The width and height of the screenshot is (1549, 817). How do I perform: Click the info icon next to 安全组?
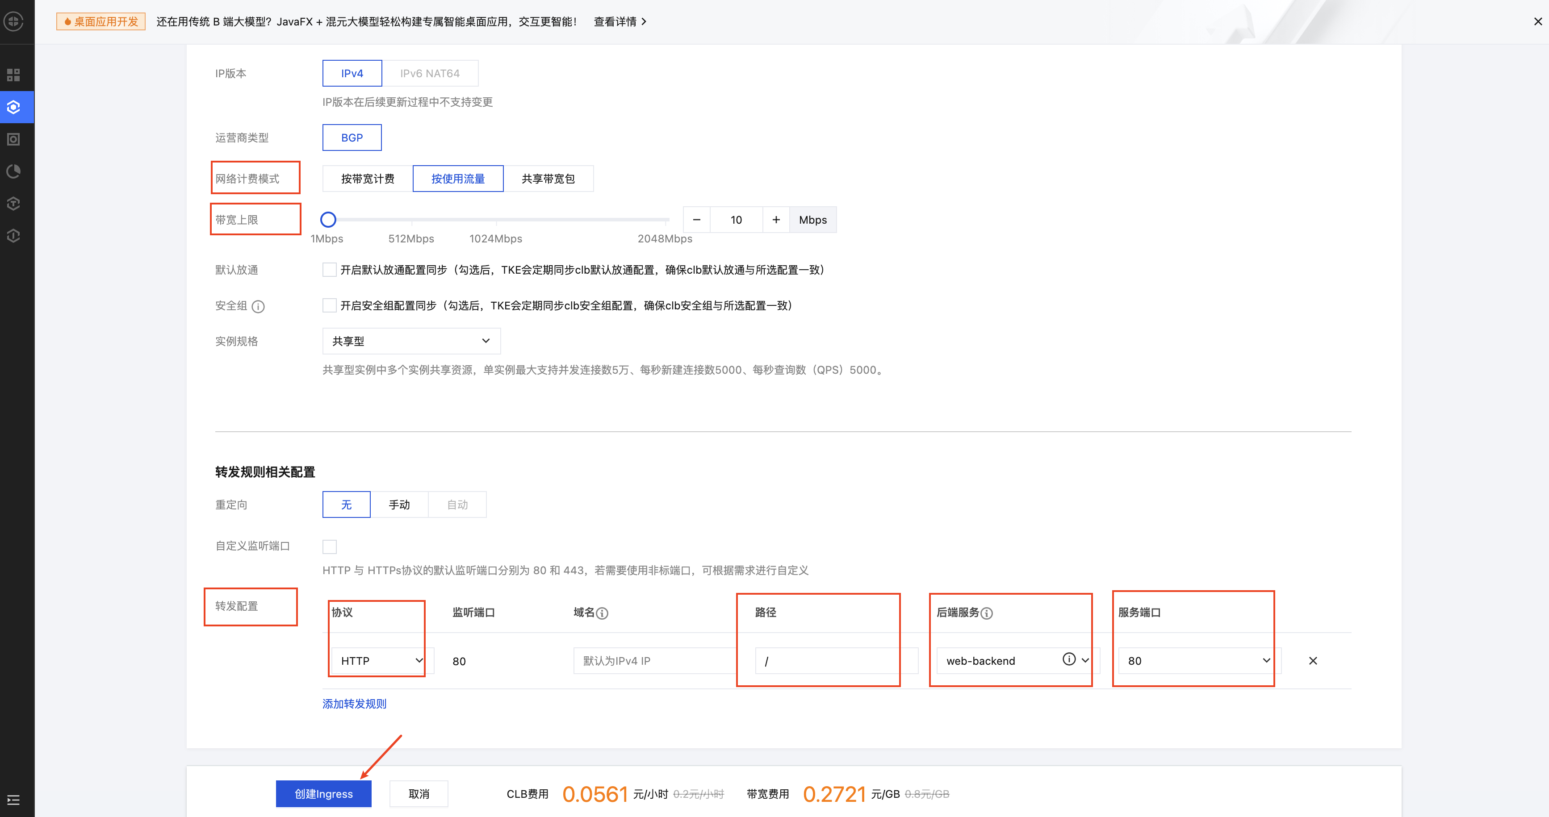point(258,307)
